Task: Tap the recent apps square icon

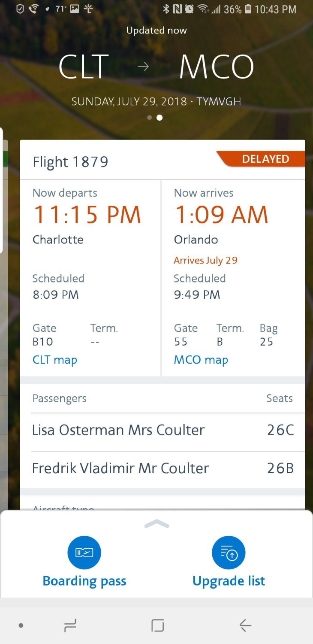Action: pos(157,626)
